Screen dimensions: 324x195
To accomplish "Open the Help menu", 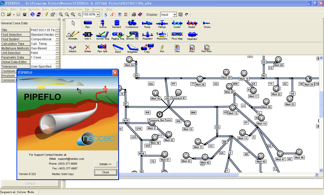I will point(109,9).
